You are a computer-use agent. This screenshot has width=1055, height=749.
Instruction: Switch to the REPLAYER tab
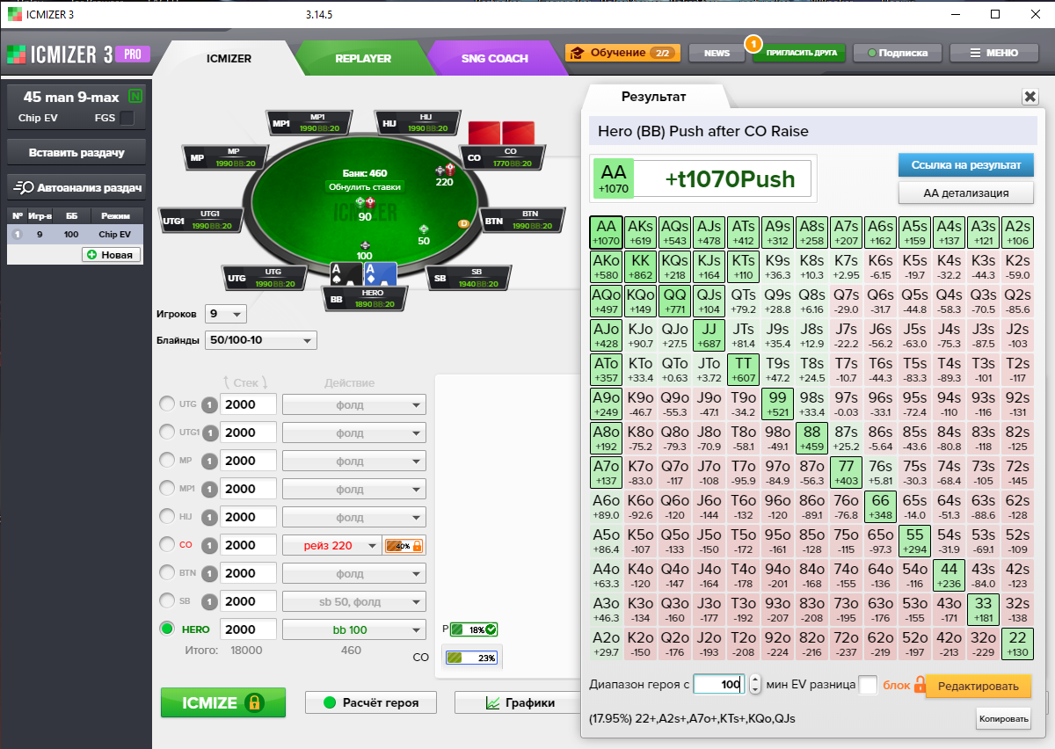(362, 58)
